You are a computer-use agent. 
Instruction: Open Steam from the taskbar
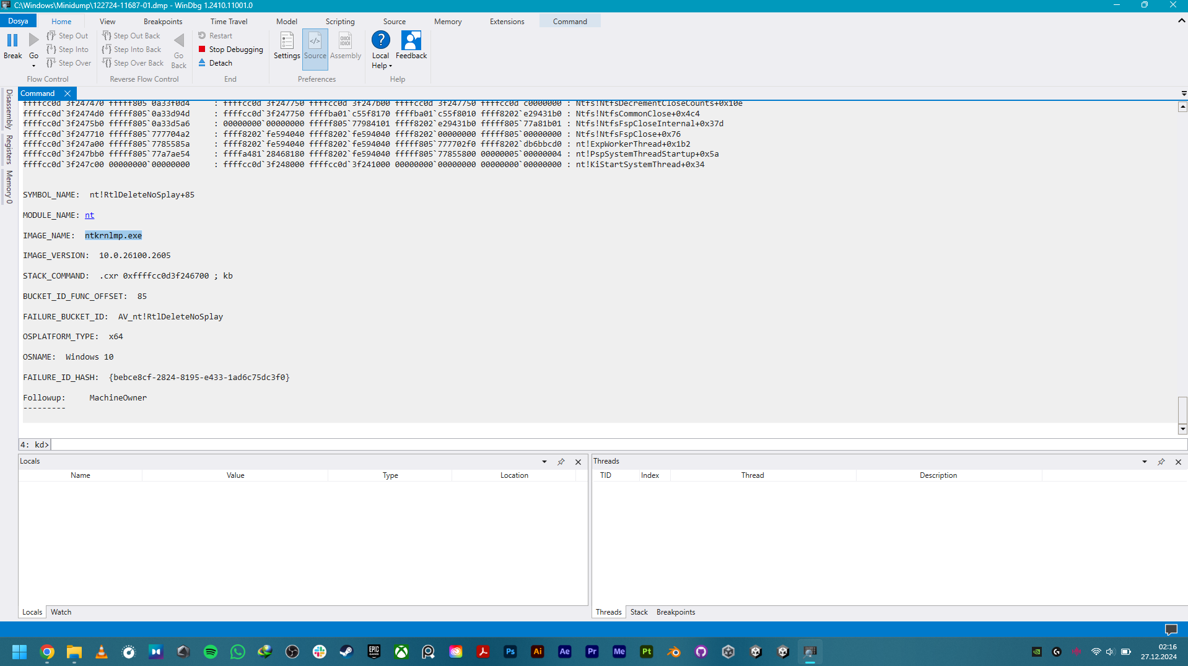click(346, 652)
